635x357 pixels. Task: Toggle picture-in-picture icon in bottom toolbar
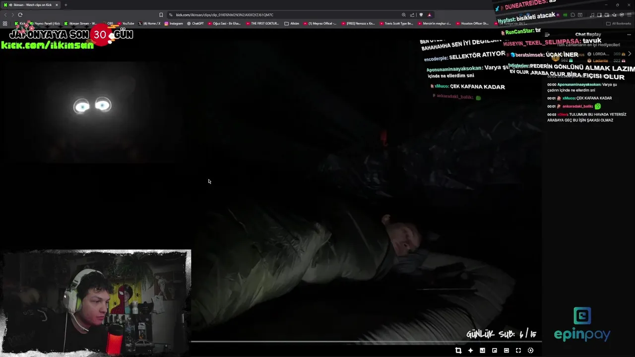coord(495,351)
